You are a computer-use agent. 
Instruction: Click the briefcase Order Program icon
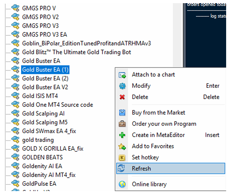tap(122, 124)
